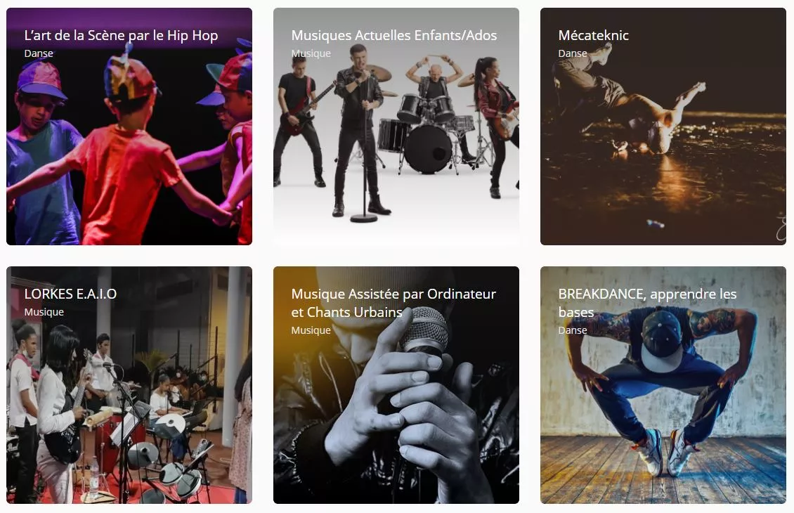
Task: Click the Musique label under LORKES E.A.I.O
Action: click(44, 312)
